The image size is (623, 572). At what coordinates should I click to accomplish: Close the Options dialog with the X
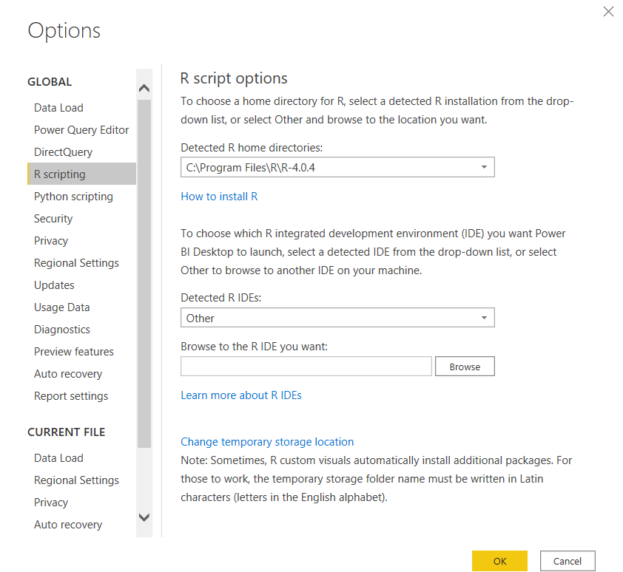(x=608, y=12)
